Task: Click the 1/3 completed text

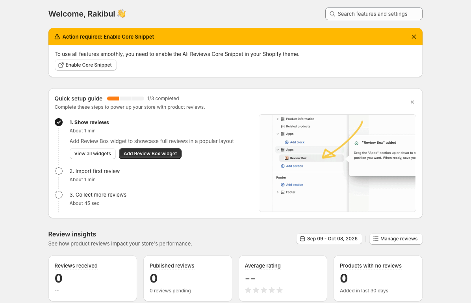Action: pos(163,99)
